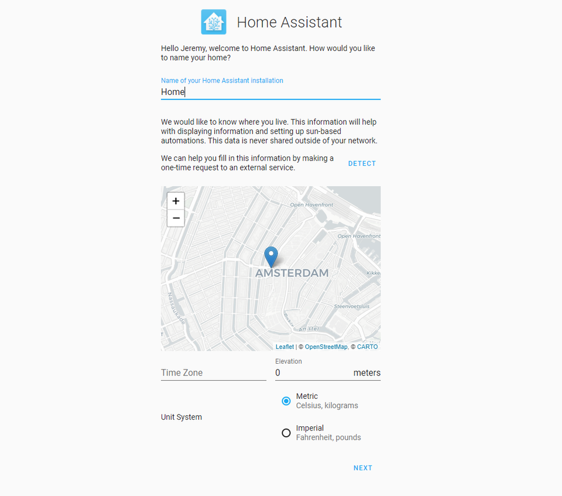562x496 pixels.
Task: Open the OpenStreetMap attribution link
Action: click(x=326, y=347)
